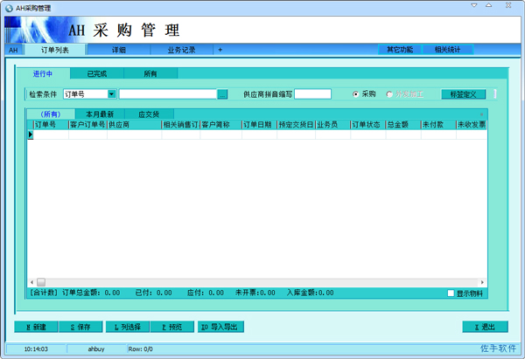This screenshot has height=359, width=525.
Task: Select the 采购 radio button
Action: point(355,93)
